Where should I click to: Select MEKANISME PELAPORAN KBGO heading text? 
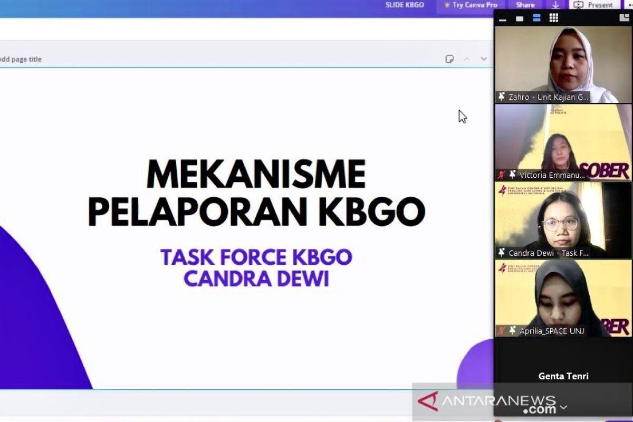(x=256, y=193)
